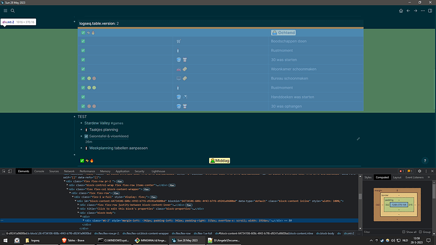Switch to the Performance tab

tap(87, 171)
